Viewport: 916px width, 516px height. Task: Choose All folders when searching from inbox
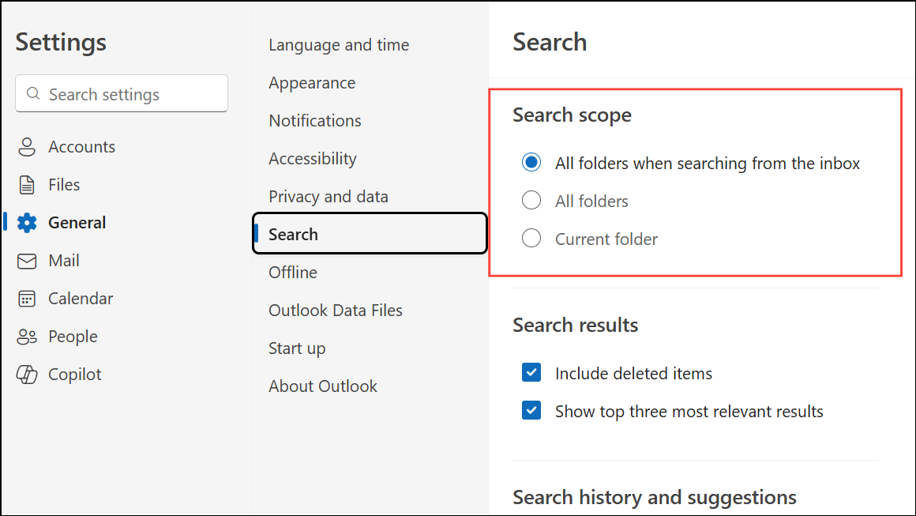coord(531,163)
